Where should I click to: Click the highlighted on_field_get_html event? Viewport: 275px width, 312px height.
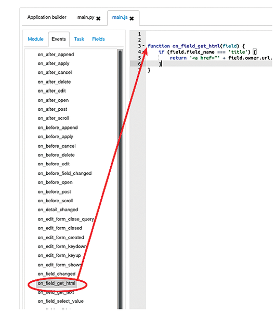click(x=57, y=283)
